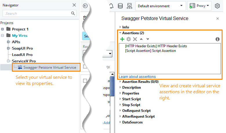226x133 pixels.
Task: Click the Project 1 folder icon
Action: pos(8,29)
